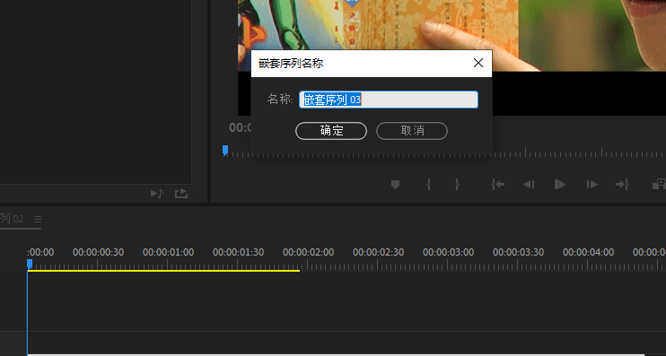Click the play audio-only icon in source panel
Screen dimensions: 666x356
(x=157, y=194)
